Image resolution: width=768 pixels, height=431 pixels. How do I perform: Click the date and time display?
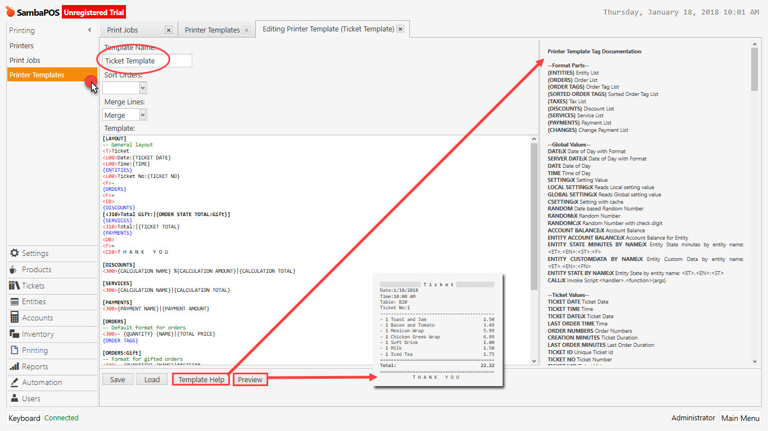click(x=681, y=12)
